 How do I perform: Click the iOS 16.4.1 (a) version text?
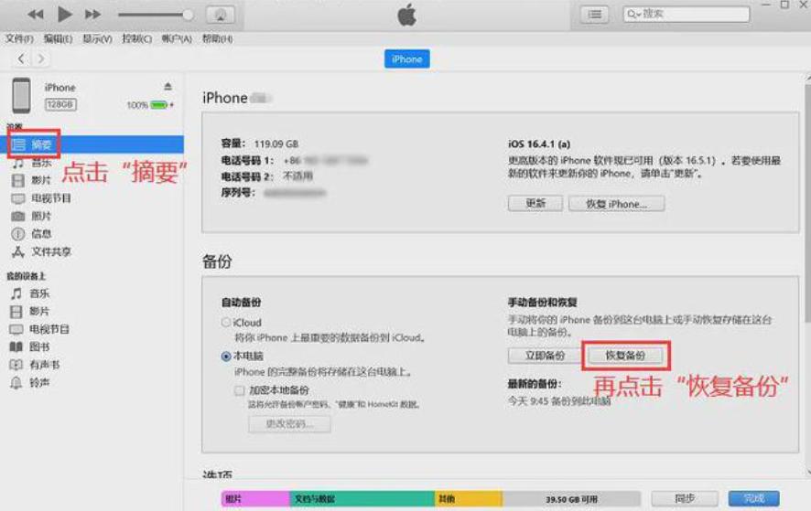click(539, 144)
